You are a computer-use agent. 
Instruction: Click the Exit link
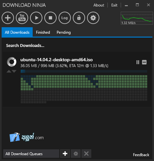click(114, 5)
